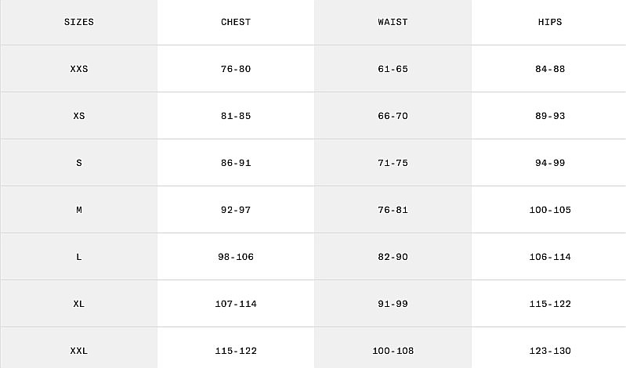The height and width of the screenshot is (368, 626).
Task: Select the XXL size row label
Action: click(x=78, y=351)
